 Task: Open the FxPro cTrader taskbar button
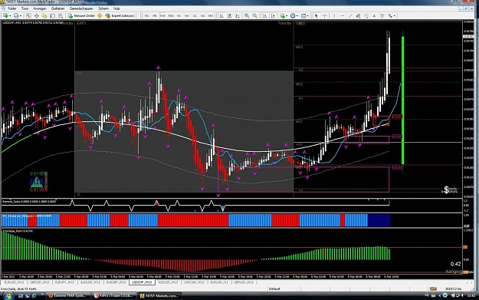[113, 295]
